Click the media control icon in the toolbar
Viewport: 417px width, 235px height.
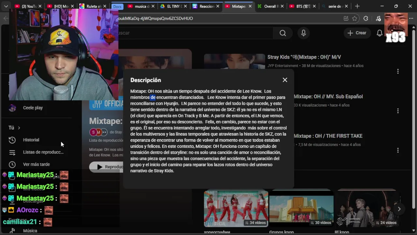click(x=378, y=19)
